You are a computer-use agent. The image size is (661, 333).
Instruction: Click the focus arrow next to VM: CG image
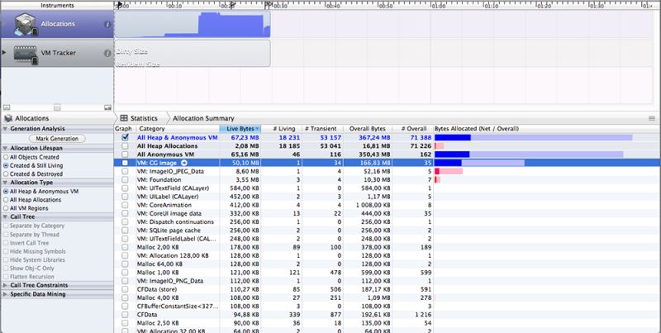(x=183, y=163)
